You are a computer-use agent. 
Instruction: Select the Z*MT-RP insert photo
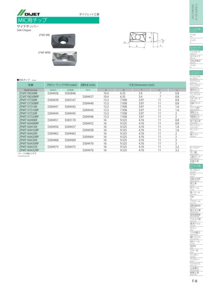point(65,59)
